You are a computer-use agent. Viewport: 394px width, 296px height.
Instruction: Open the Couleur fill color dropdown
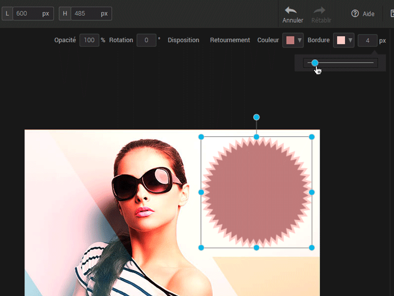pos(293,41)
